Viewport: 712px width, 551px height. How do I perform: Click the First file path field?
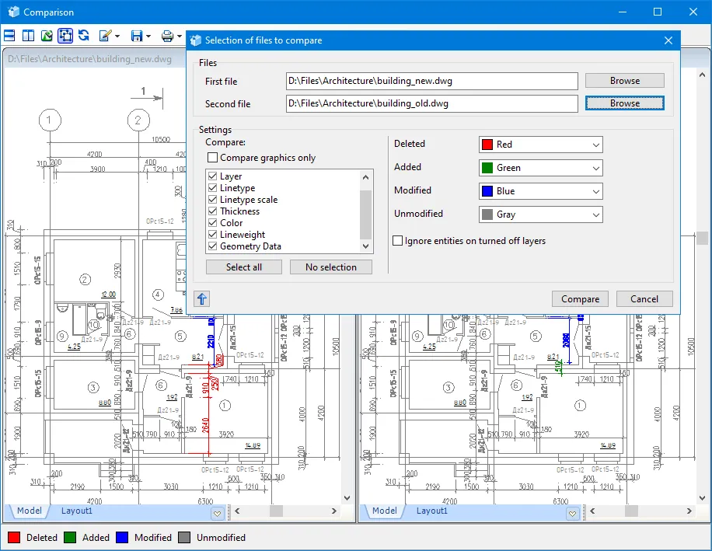[432, 81]
